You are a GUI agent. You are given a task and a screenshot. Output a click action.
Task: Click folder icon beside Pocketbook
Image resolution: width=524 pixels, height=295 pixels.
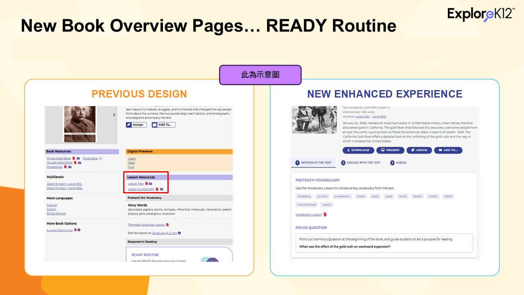coord(70,167)
